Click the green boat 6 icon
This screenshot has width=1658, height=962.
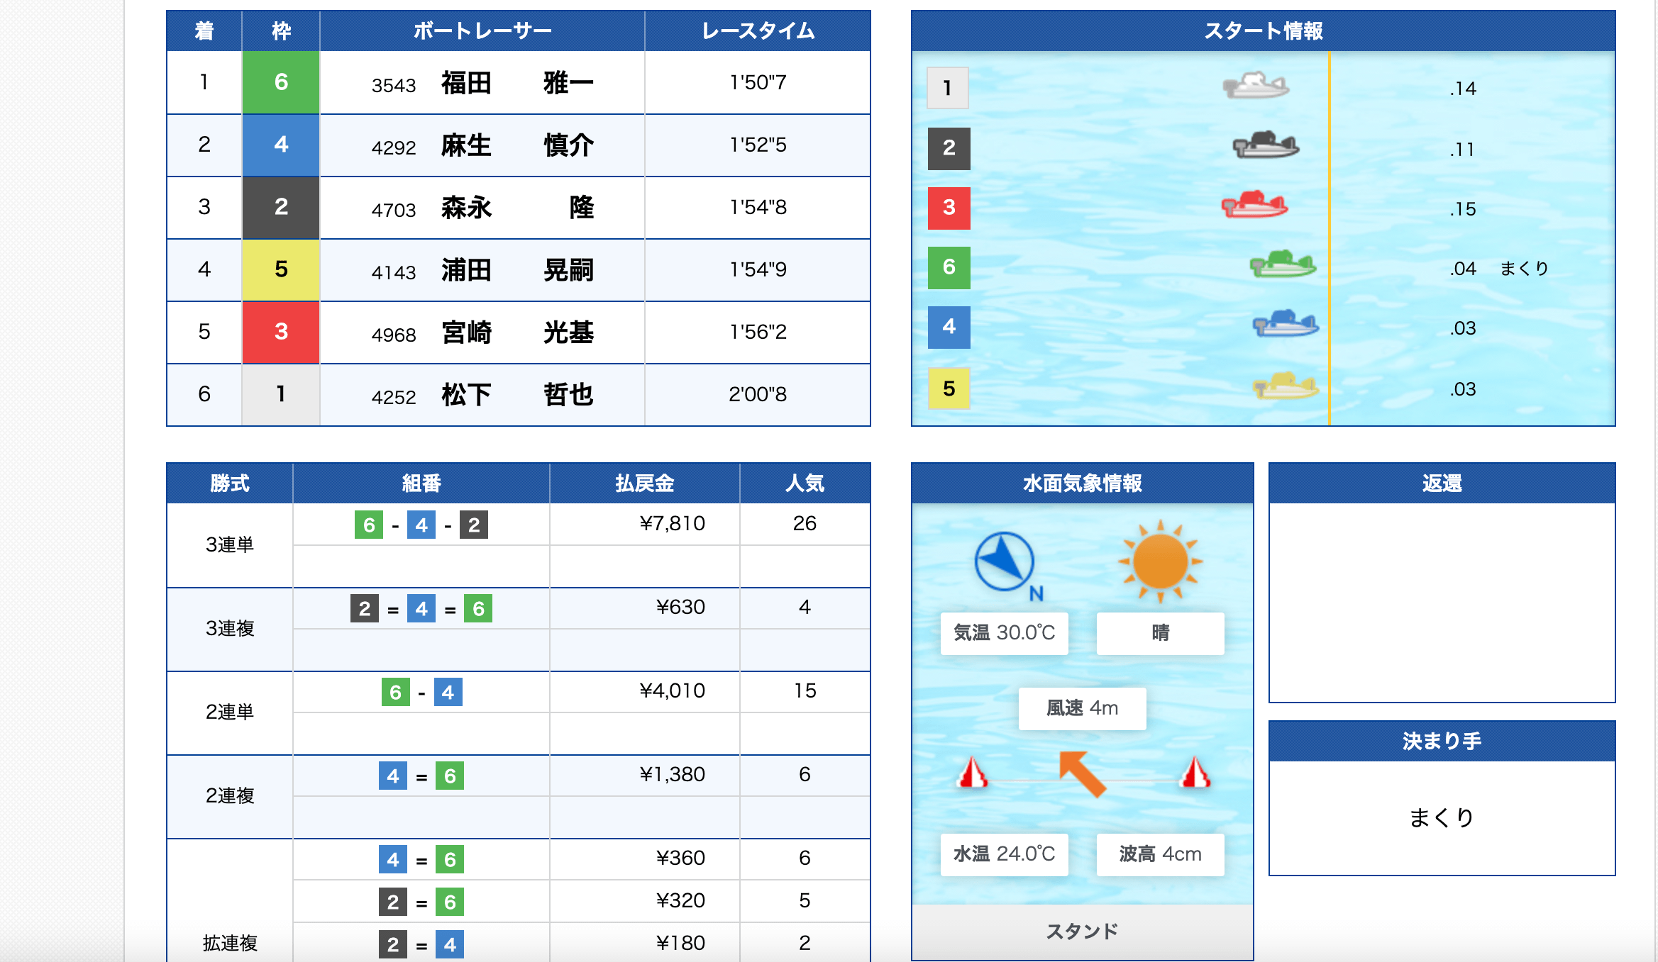[x=1283, y=265]
